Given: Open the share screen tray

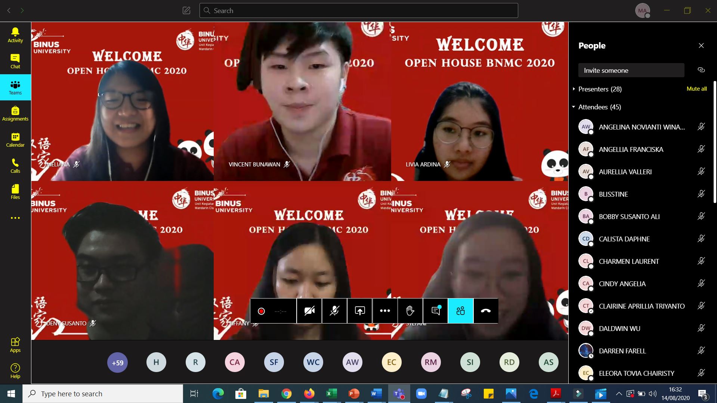Looking at the screenshot, I should point(360,311).
